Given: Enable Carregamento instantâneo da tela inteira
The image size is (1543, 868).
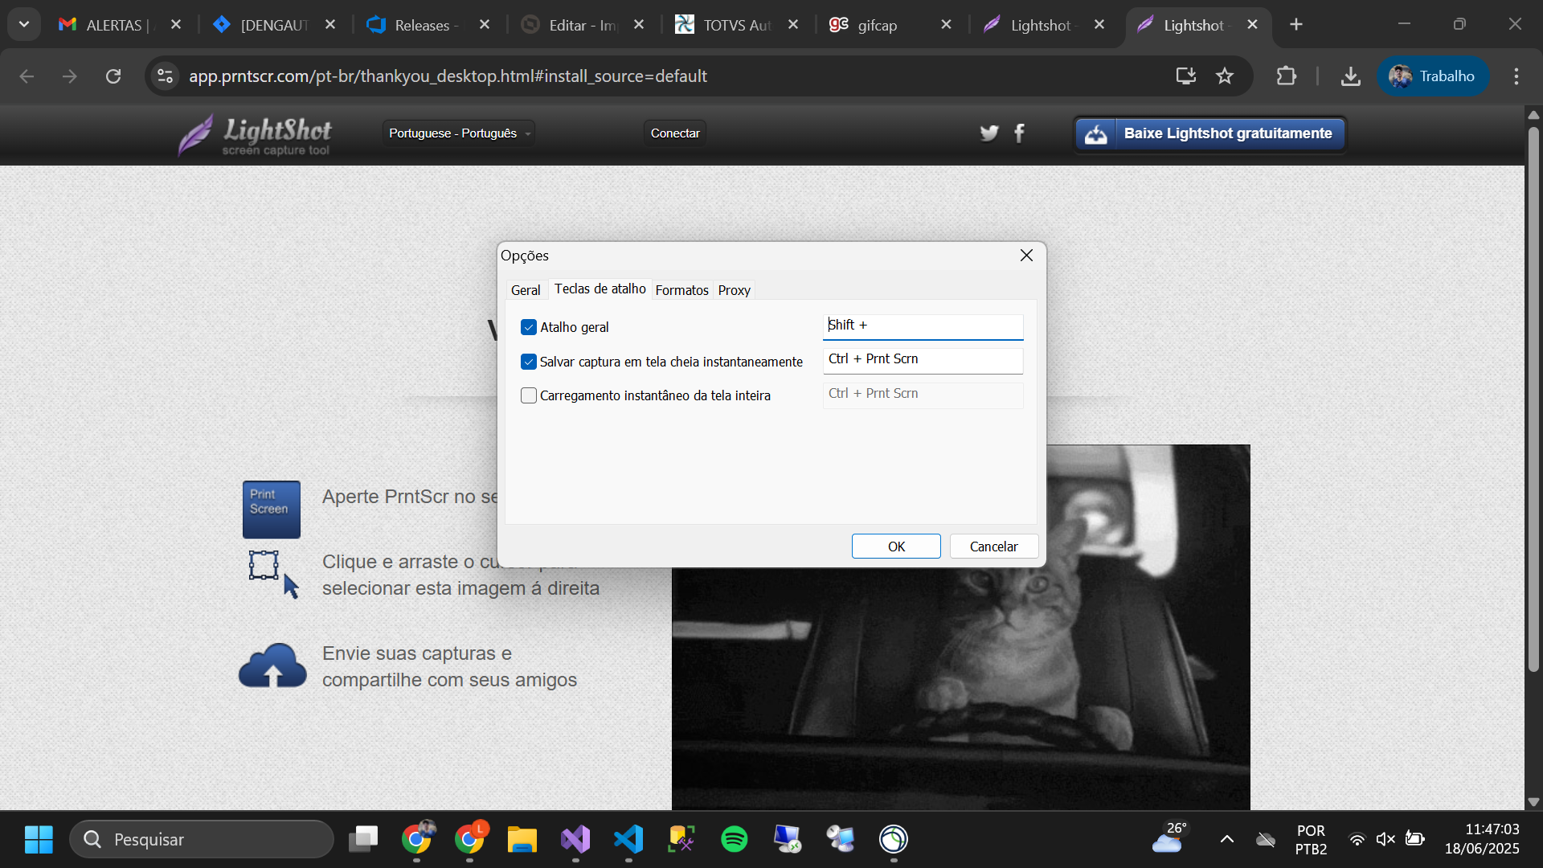Looking at the screenshot, I should [x=529, y=395].
